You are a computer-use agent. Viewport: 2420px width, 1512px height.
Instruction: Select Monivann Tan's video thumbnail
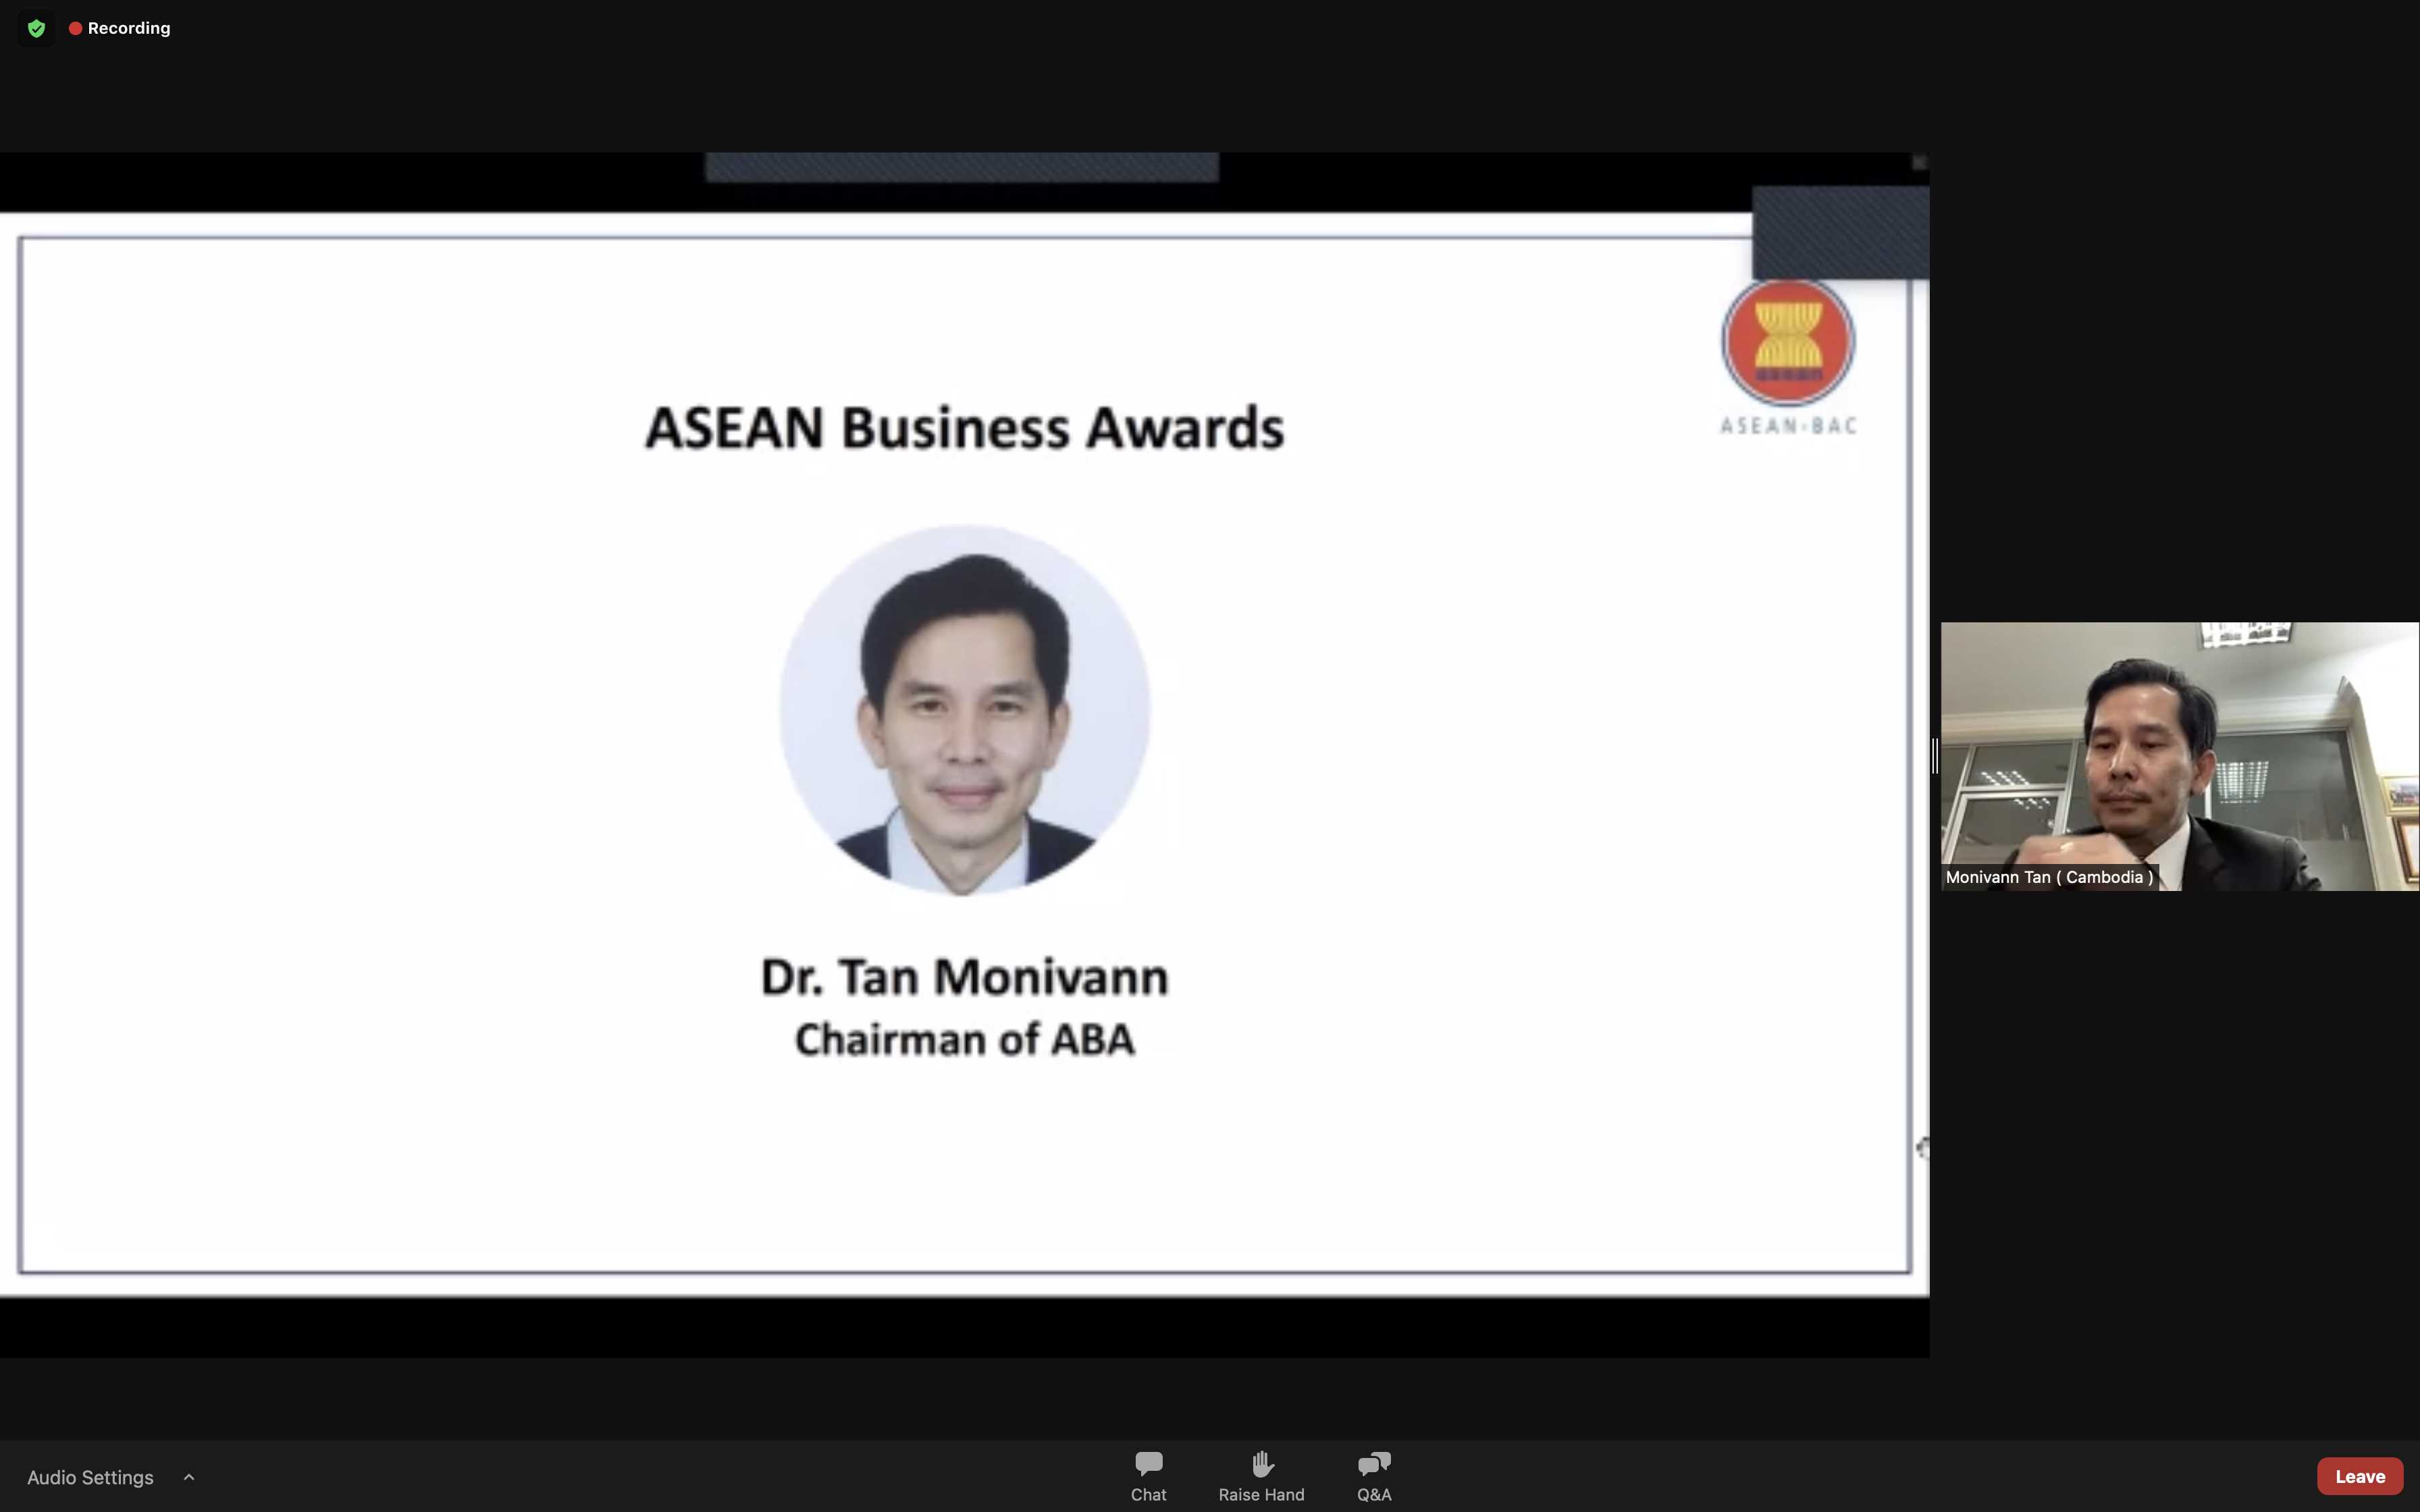2180,756
